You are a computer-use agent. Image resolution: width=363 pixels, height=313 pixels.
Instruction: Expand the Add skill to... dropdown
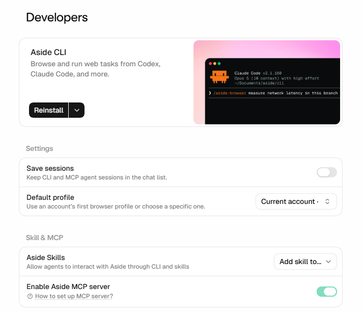tap(305, 262)
